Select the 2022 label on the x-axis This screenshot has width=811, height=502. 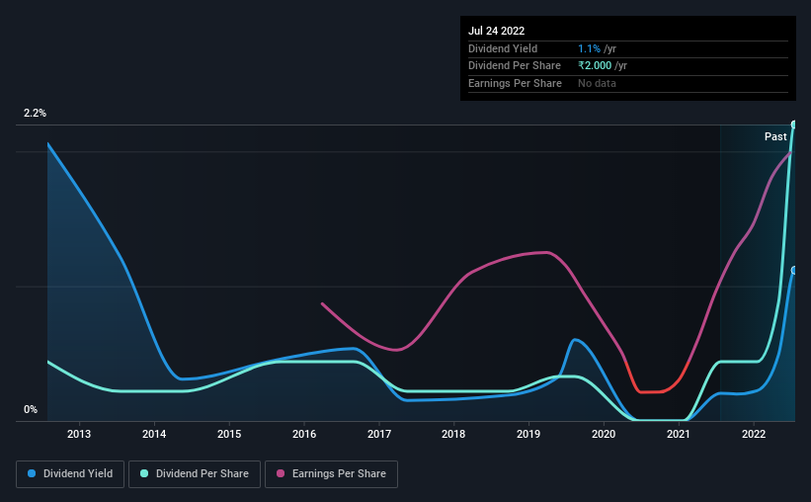(754, 434)
